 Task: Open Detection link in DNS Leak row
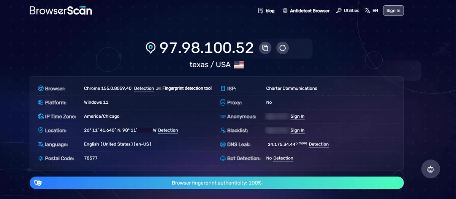click(319, 144)
